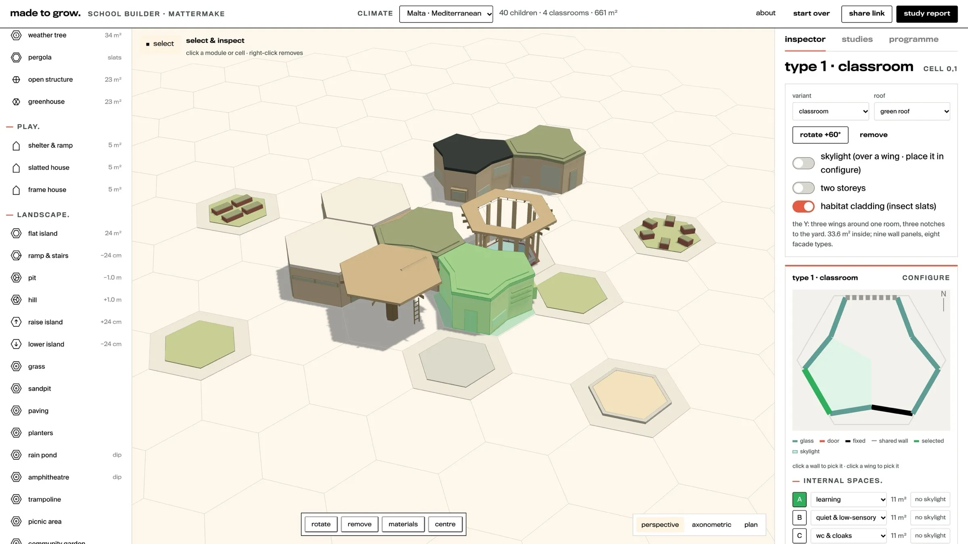Open the climate Malta Mediterranean dropdown
The height and width of the screenshot is (544, 968).
point(446,14)
